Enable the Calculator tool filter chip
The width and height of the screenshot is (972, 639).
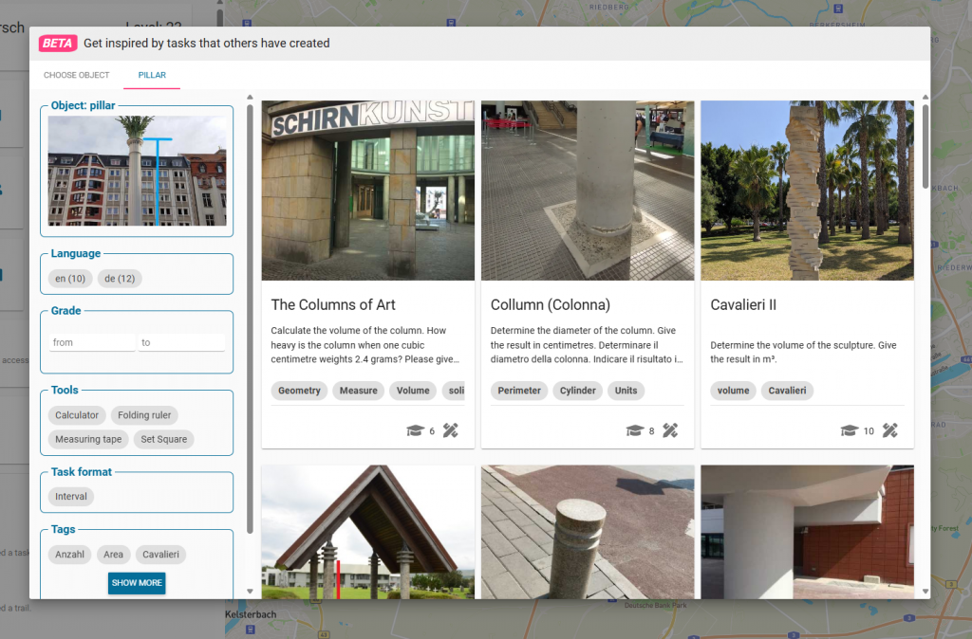[x=77, y=415]
